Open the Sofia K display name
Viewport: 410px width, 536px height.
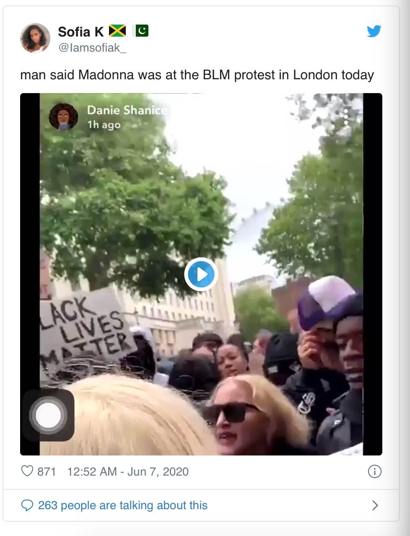coord(81,31)
